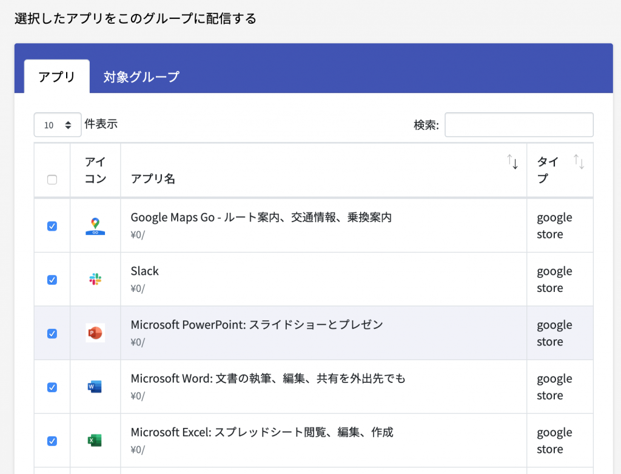The image size is (621, 474).
Task: Focus the 検索 search input field
Action: pos(519,125)
